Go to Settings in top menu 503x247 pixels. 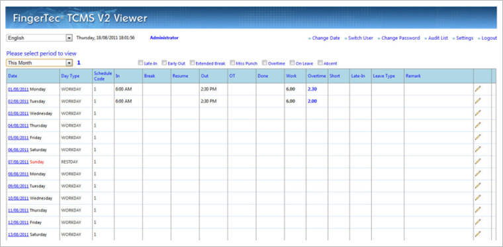pyautogui.click(x=465, y=38)
